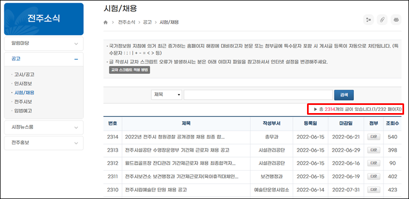This screenshot has height=199, width=409.
Task: Click view count 540
Action: pos(392,137)
